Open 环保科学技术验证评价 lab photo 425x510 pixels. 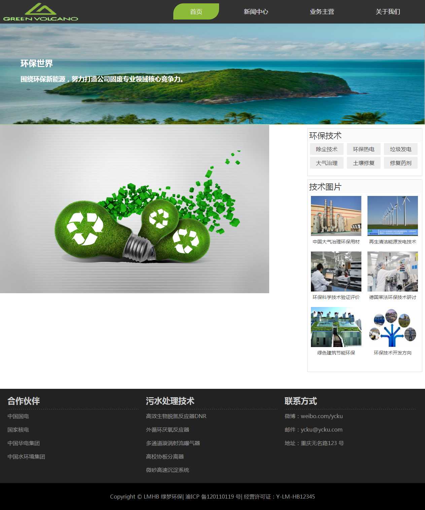[x=336, y=271]
